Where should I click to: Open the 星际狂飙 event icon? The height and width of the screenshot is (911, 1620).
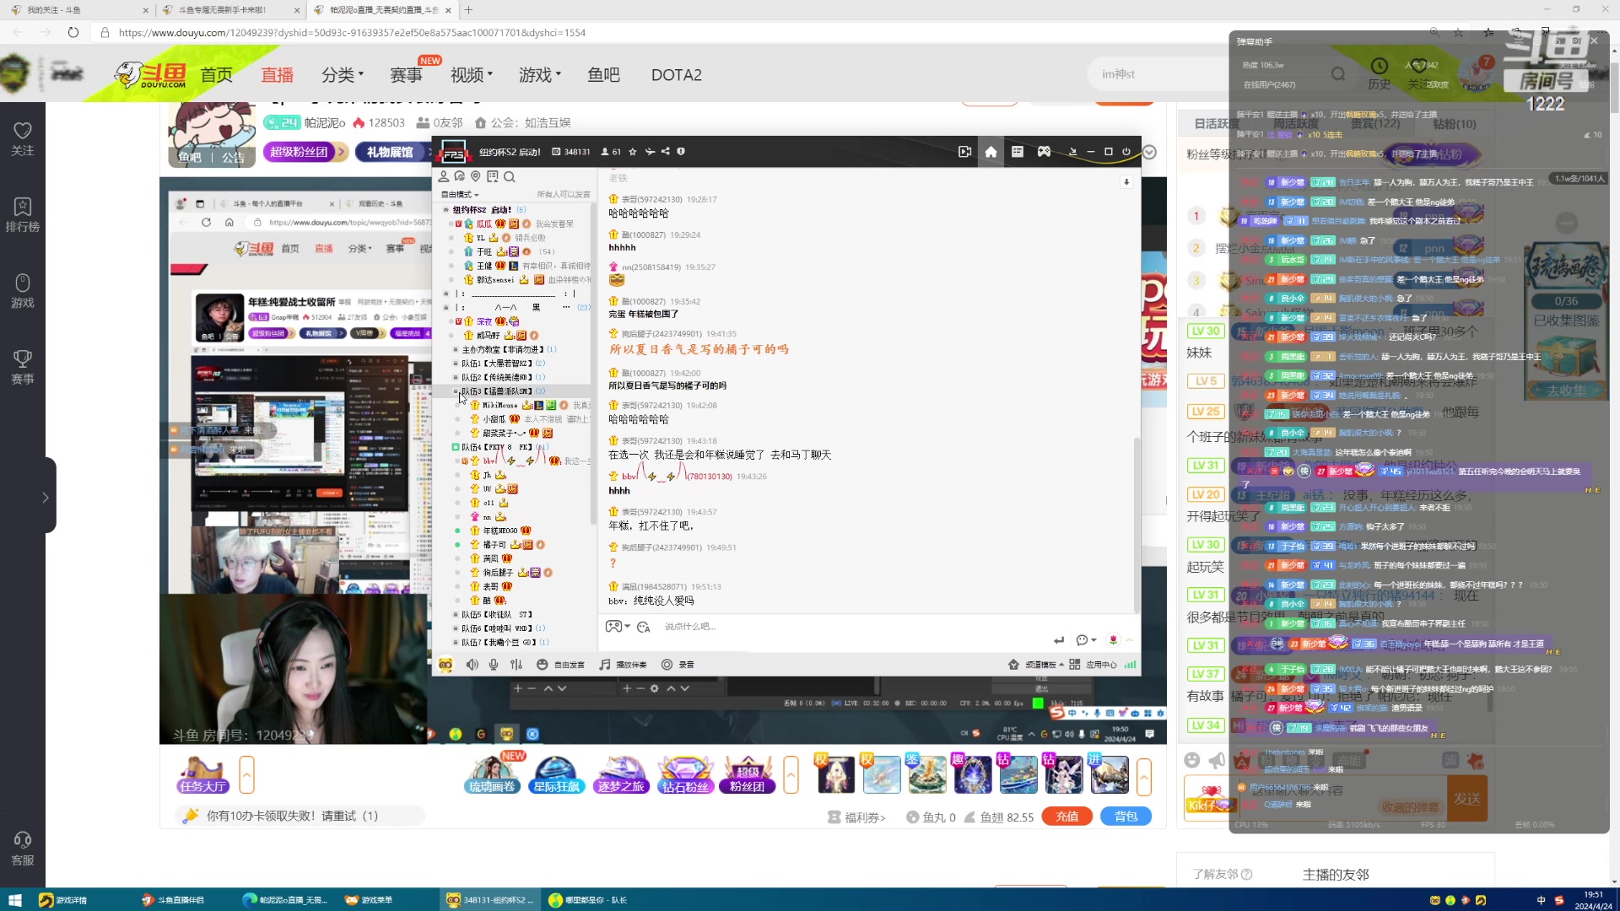tap(556, 775)
